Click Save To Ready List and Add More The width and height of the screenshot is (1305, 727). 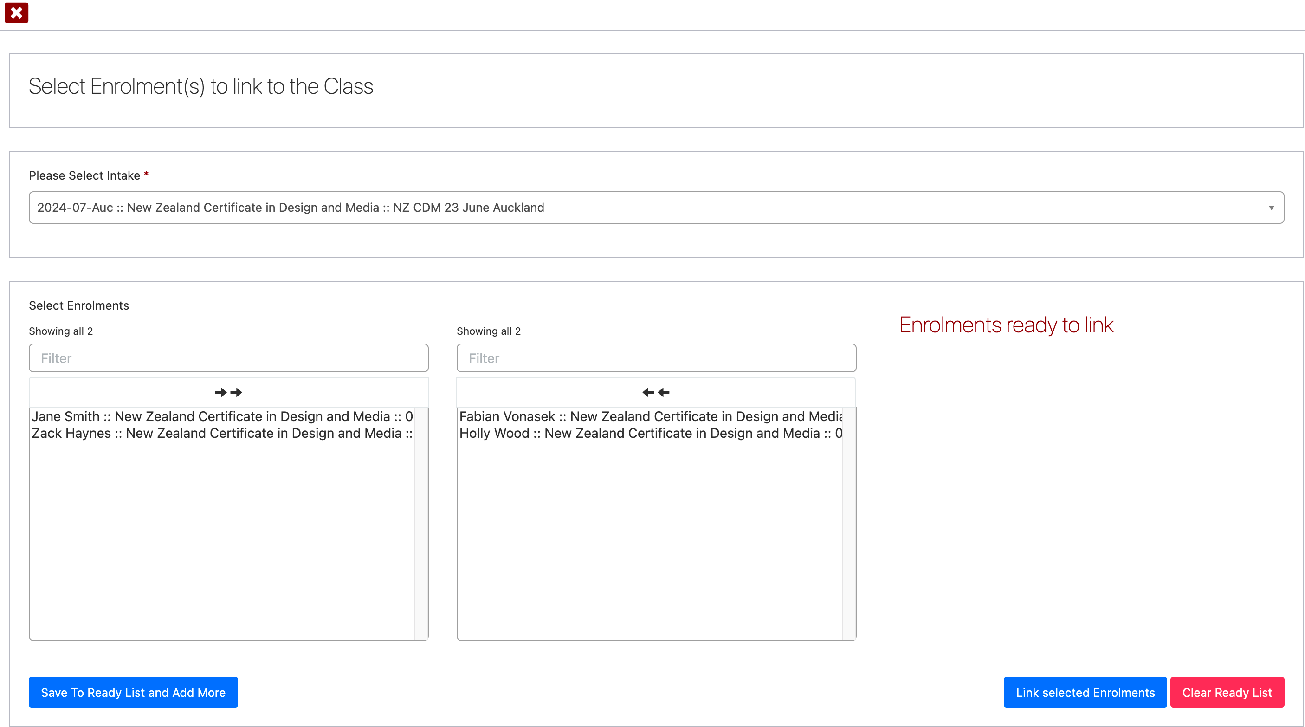(133, 692)
